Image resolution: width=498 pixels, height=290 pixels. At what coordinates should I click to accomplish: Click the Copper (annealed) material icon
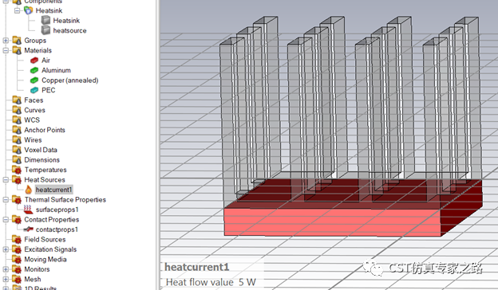(x=34, y=80)
